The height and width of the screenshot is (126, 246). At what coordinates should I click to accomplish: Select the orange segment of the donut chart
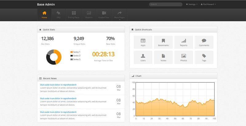pyautogui.click(x=59, y=57)
